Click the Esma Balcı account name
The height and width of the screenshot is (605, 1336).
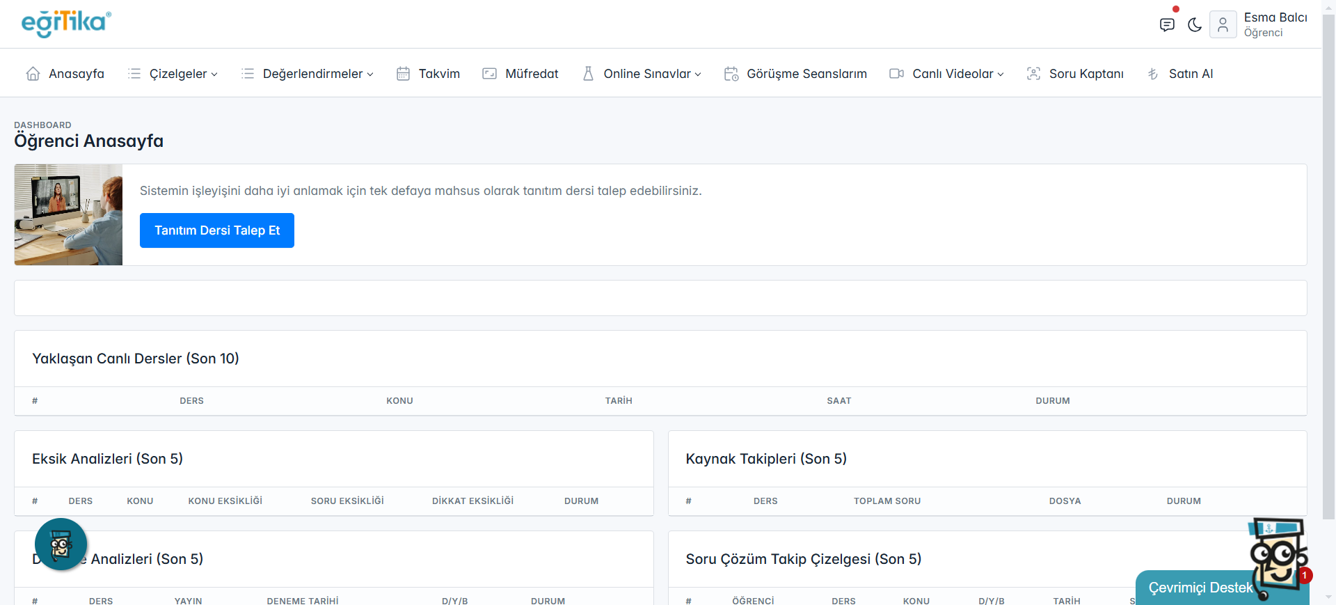1275,17
